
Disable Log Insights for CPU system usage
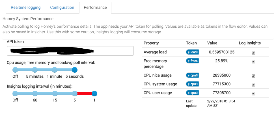click(x=253, y=85)
